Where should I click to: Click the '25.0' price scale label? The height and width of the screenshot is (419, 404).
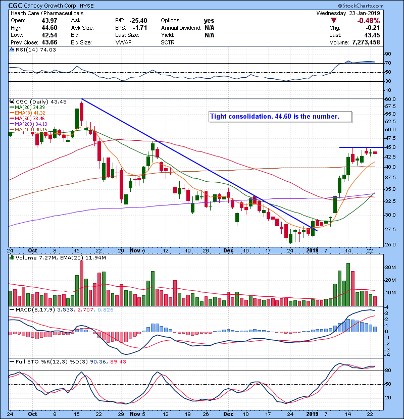390,244
